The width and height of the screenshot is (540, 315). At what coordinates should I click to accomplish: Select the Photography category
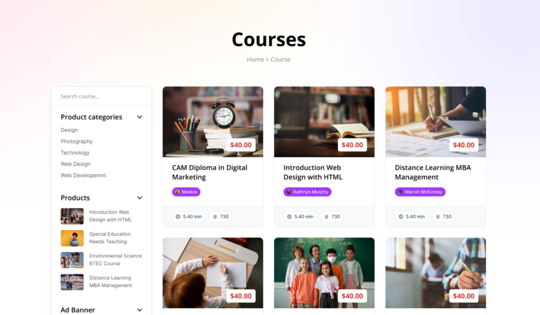(76, 141)
